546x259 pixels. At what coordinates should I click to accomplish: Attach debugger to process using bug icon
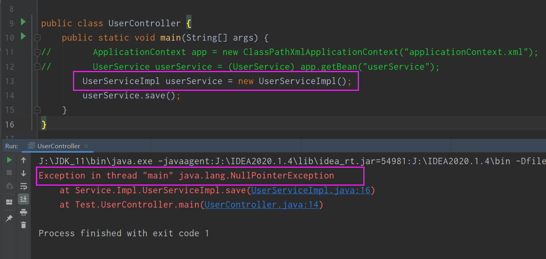click(x=9, y=186)
